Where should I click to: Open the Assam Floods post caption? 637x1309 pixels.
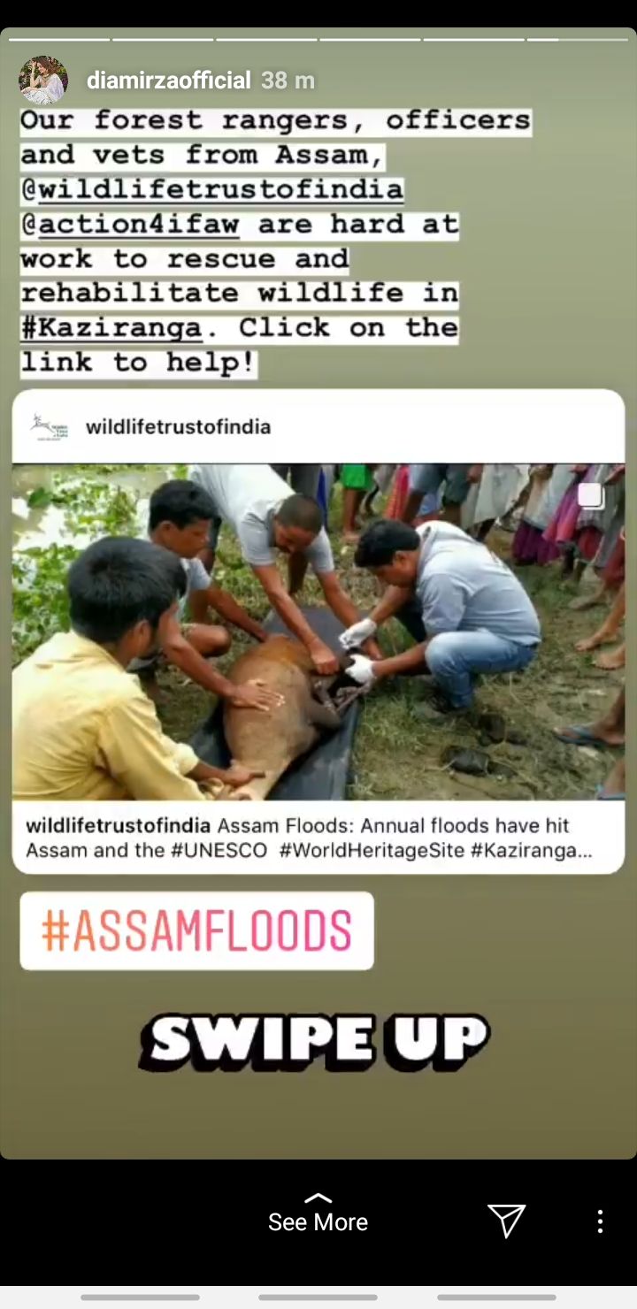pyautogui.click(x=310, y=838)
